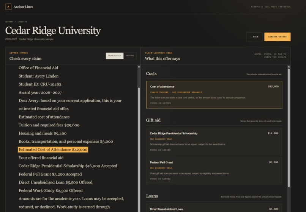This screenshot has width=306, height=212.
Task: Click the 'Gift aid' section heading
Action: point(153,120)
